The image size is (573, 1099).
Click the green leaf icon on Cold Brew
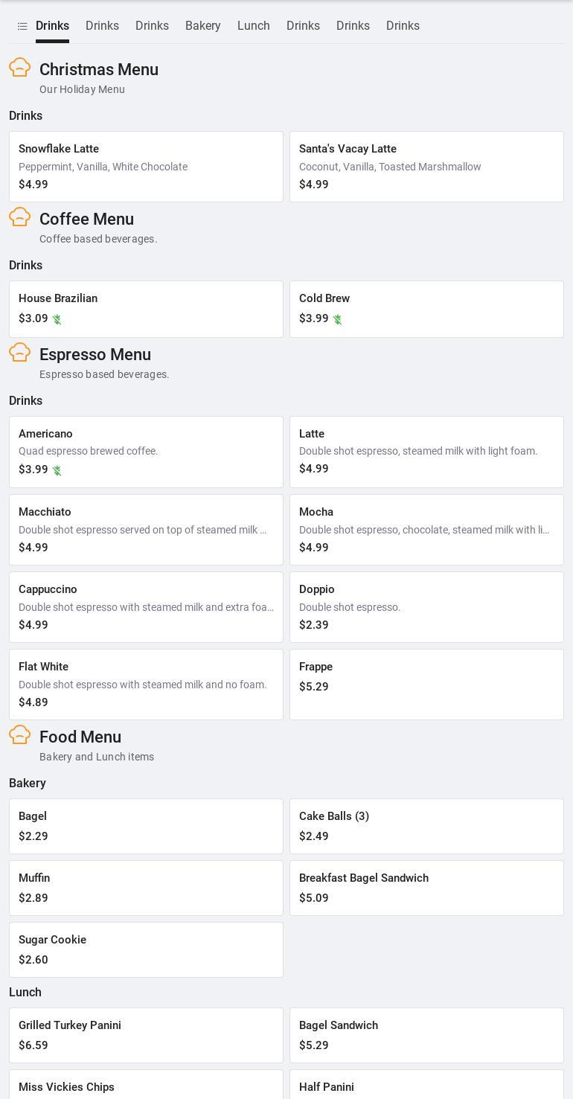click(338, 319)
